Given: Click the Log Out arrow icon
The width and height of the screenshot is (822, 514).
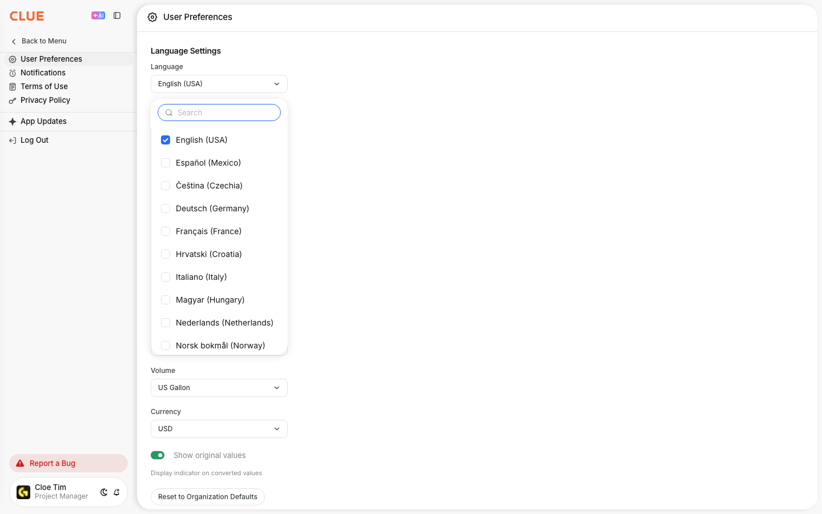Looking at the screenshot, I should 13,140.
